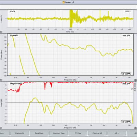Image resolution: width=137 pixels, height=137 pixels.
Task: Click the Reset Avg button
Action: coord(39,133)
